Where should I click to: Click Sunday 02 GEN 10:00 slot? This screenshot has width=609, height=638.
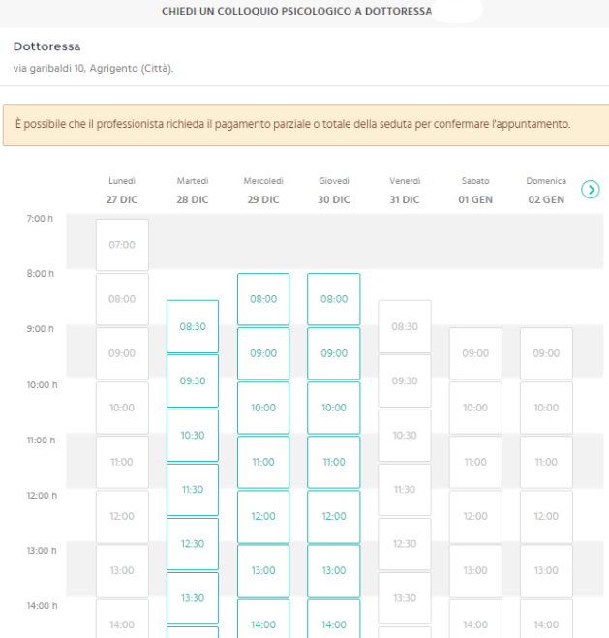coord(546,408)
